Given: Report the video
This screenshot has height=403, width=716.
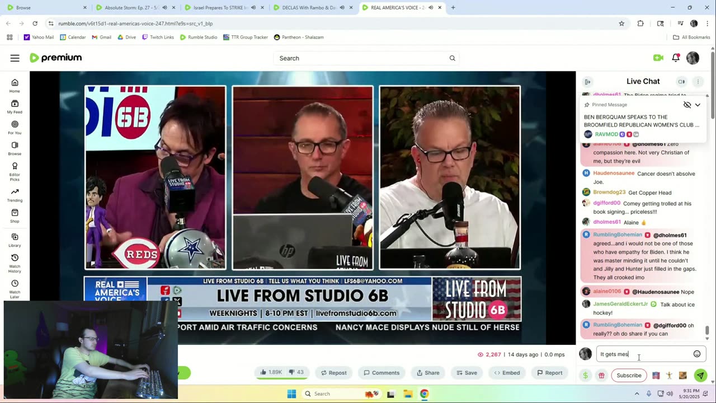Looking at the screenshot, I should (x=549, y=373).
